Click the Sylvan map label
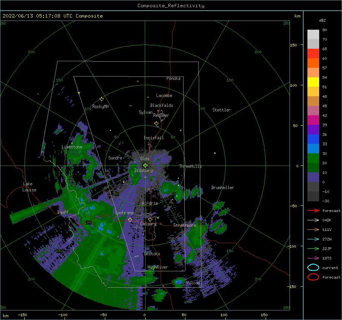The image size is (342, 320). click(146, 112)
